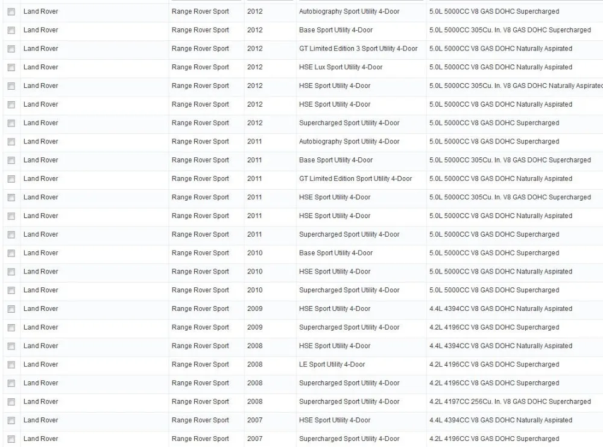Enable the 2007 Supercharged row checkbox
Image resolution: width=603 pixels, height=447 pixels.
(11, 439)
